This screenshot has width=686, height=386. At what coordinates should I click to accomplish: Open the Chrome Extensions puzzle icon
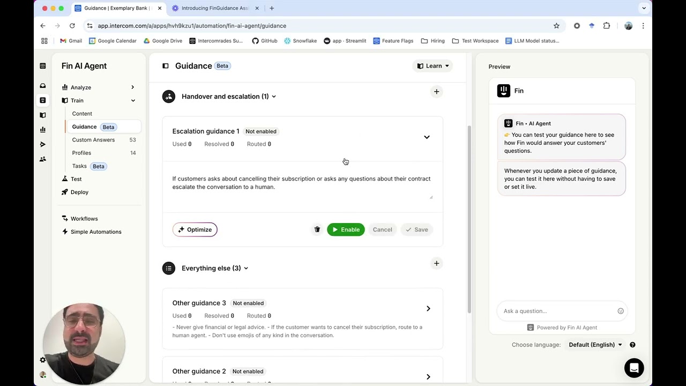coord(607,26)
